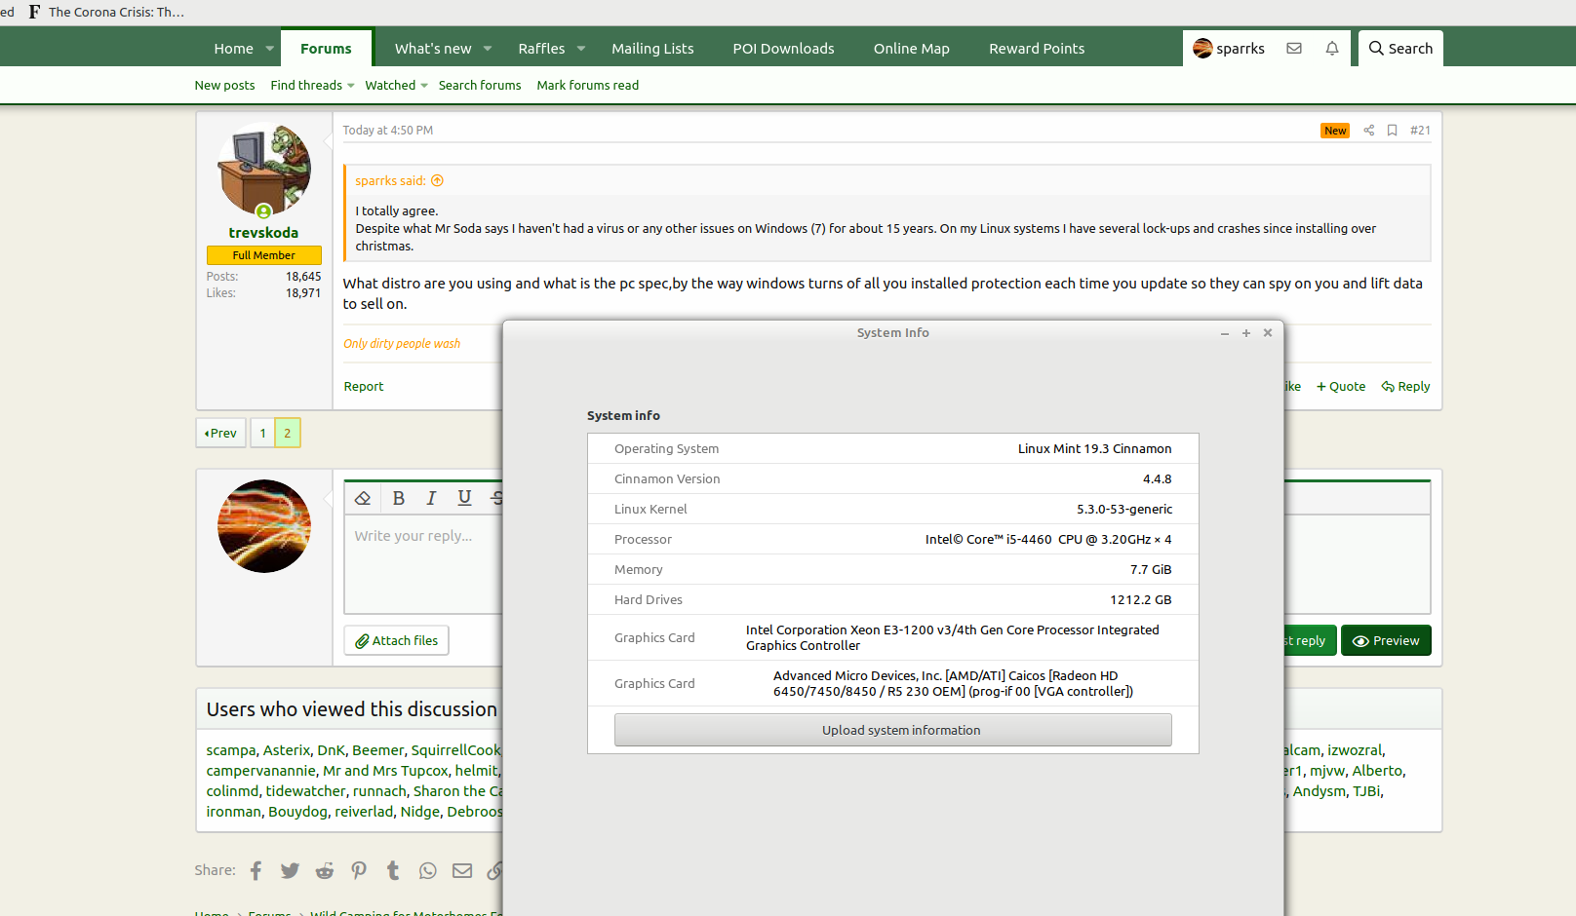Click the New posts link
The width and height of the screenshot is (1576, 916).
pyautogui.click(x=224, y=86)
